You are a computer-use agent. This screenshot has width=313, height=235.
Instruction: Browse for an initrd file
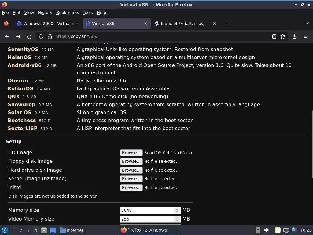tap(131, 188)
